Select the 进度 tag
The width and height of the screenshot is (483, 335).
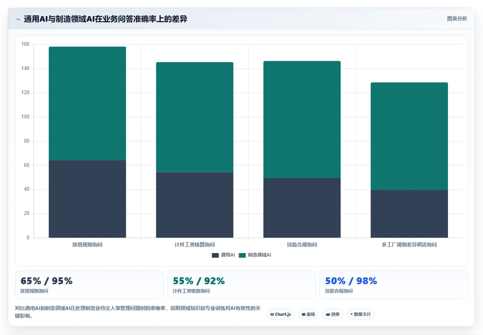pyautogui.click(x=333, y=314)
